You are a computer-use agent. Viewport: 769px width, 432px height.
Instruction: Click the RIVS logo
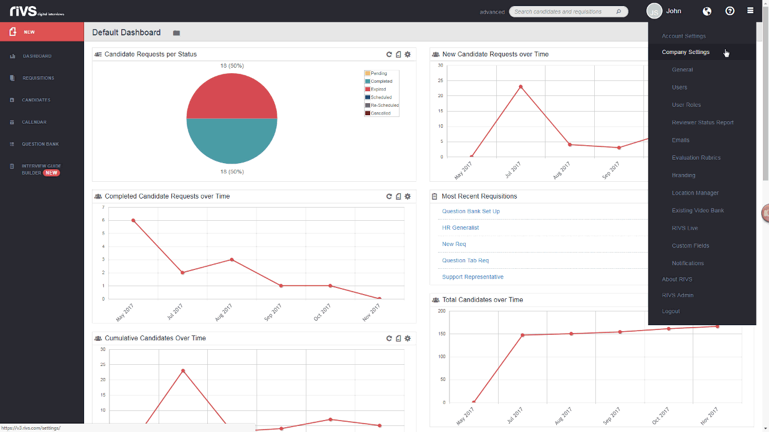click(x=37, y=11)
